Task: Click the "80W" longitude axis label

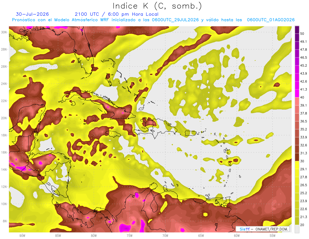Action: [x=94, y=236]
